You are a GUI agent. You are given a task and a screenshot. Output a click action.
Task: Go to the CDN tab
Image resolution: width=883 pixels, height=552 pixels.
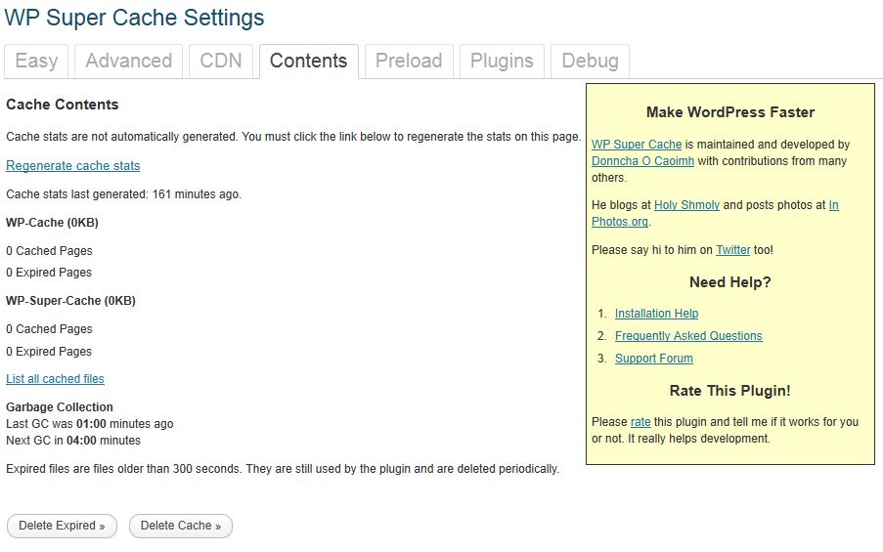coord(221,61)
